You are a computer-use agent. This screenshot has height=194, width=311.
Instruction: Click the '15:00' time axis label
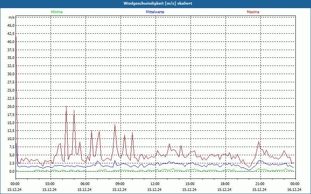[190, 184]
